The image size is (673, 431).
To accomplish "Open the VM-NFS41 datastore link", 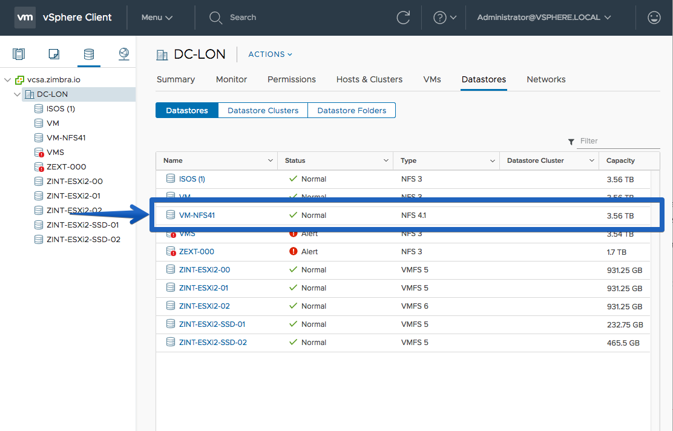I will tap(197, 215).
